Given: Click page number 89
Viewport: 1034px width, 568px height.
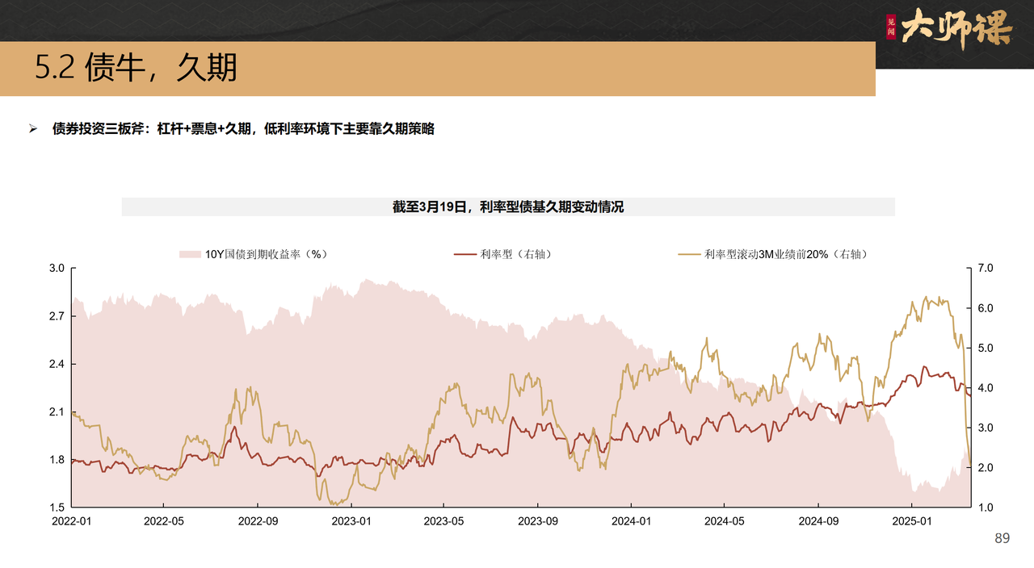Looking at the screenshot, I should pyautogui.click(x=1002, y=538).
